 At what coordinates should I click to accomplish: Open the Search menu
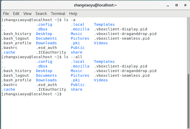tap(41, 14)
